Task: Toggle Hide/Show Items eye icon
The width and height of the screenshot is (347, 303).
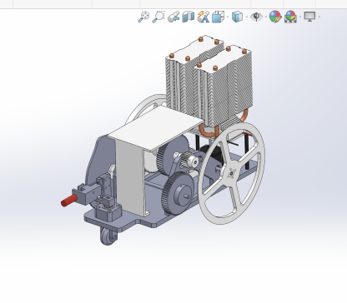Action: (256, 17)
